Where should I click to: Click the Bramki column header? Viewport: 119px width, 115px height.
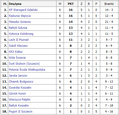coord(109,4)
